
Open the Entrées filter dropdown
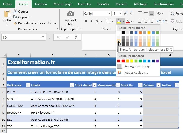click(x=158, y=85)
